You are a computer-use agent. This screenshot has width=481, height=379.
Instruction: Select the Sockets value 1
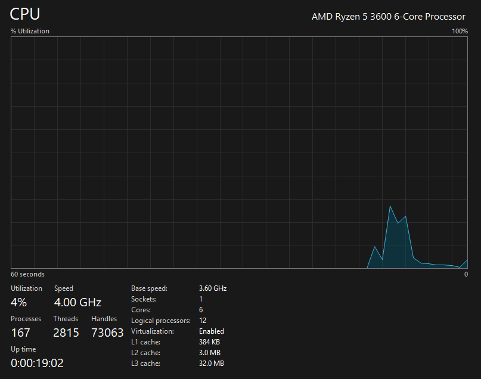[x=201, y=299]
